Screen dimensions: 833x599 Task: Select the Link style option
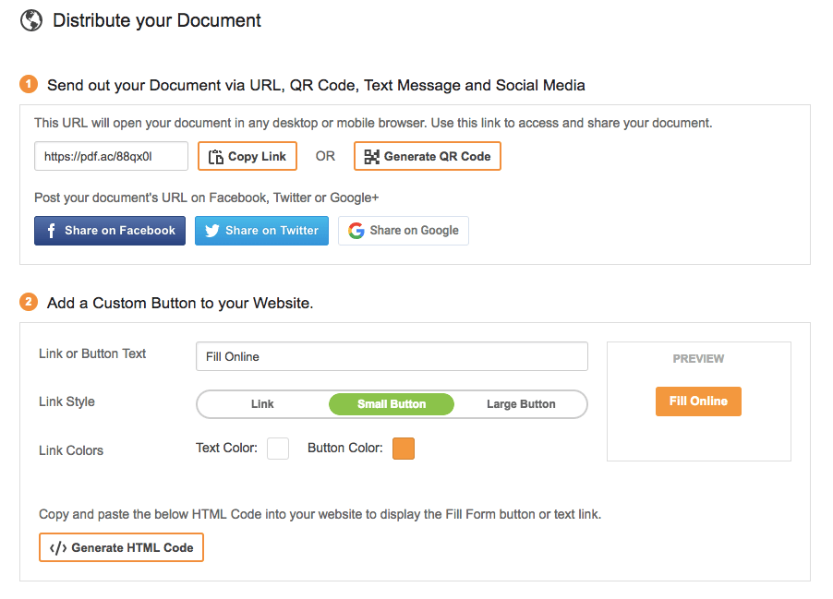(x=262, y=404)
